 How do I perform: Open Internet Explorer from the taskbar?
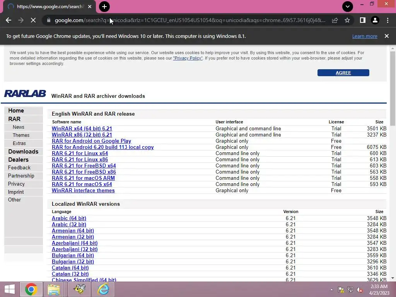pos(104,289)
